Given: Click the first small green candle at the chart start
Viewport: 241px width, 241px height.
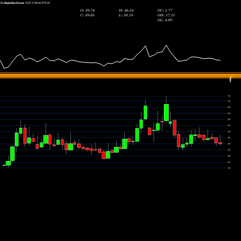Looking at the screenshot, I should [4, 165].
